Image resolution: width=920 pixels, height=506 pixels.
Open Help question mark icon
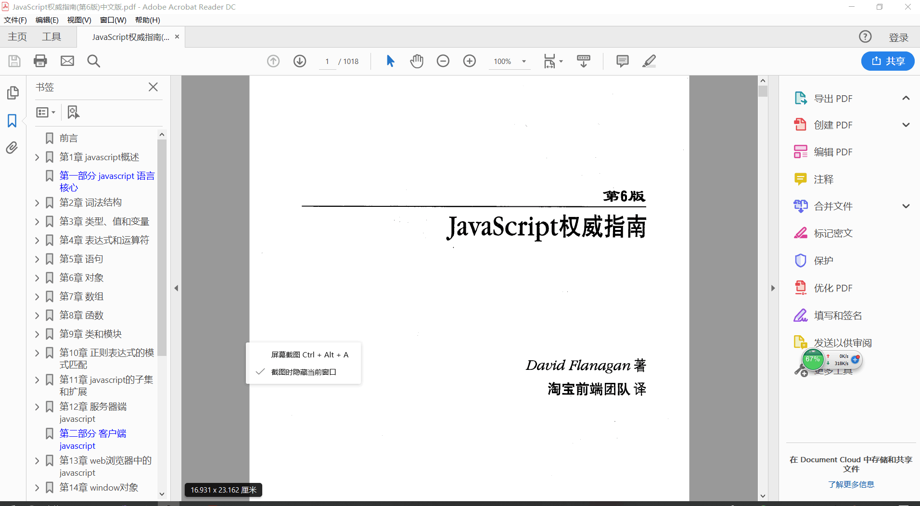click(x=865, y=37)
